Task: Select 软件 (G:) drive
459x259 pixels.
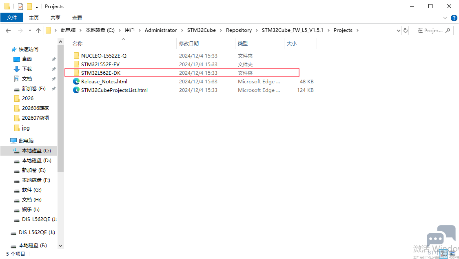Action: (x=31, y=190)
